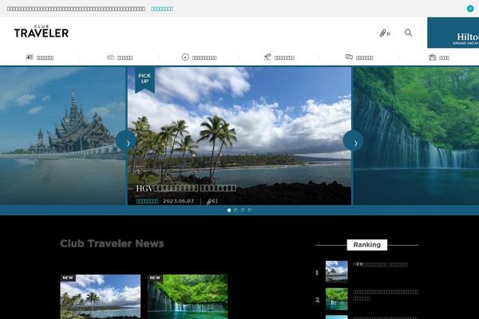The width and height of the screenshot is (479, 319).
Task: Click the clip count 61 on featured slide
Action: [212, 201]
